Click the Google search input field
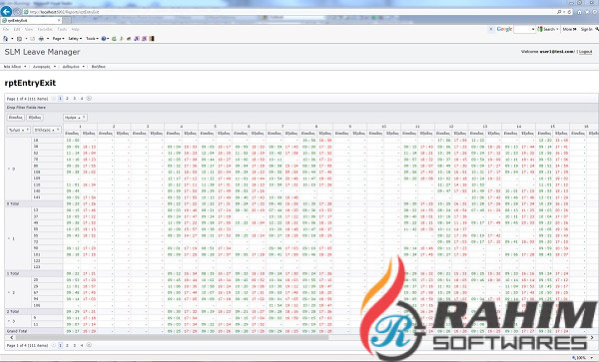The width and height of the screenshot is (599, 362). 524,29
